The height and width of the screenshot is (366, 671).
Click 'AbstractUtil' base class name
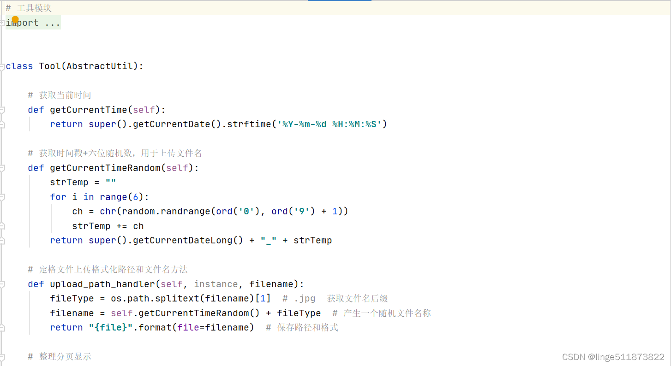pos(100,66)
